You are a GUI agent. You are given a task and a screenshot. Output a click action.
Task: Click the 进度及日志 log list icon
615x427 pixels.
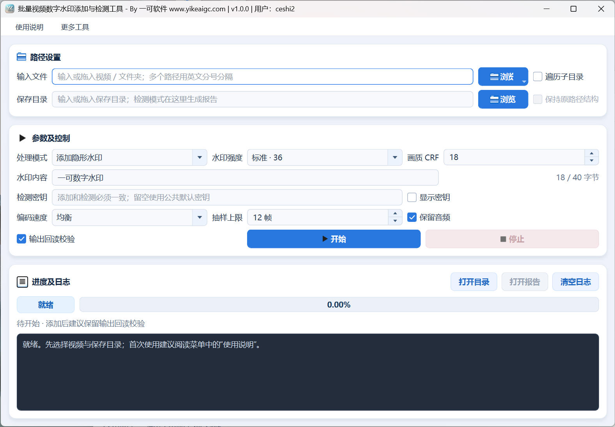click(22, 282)
